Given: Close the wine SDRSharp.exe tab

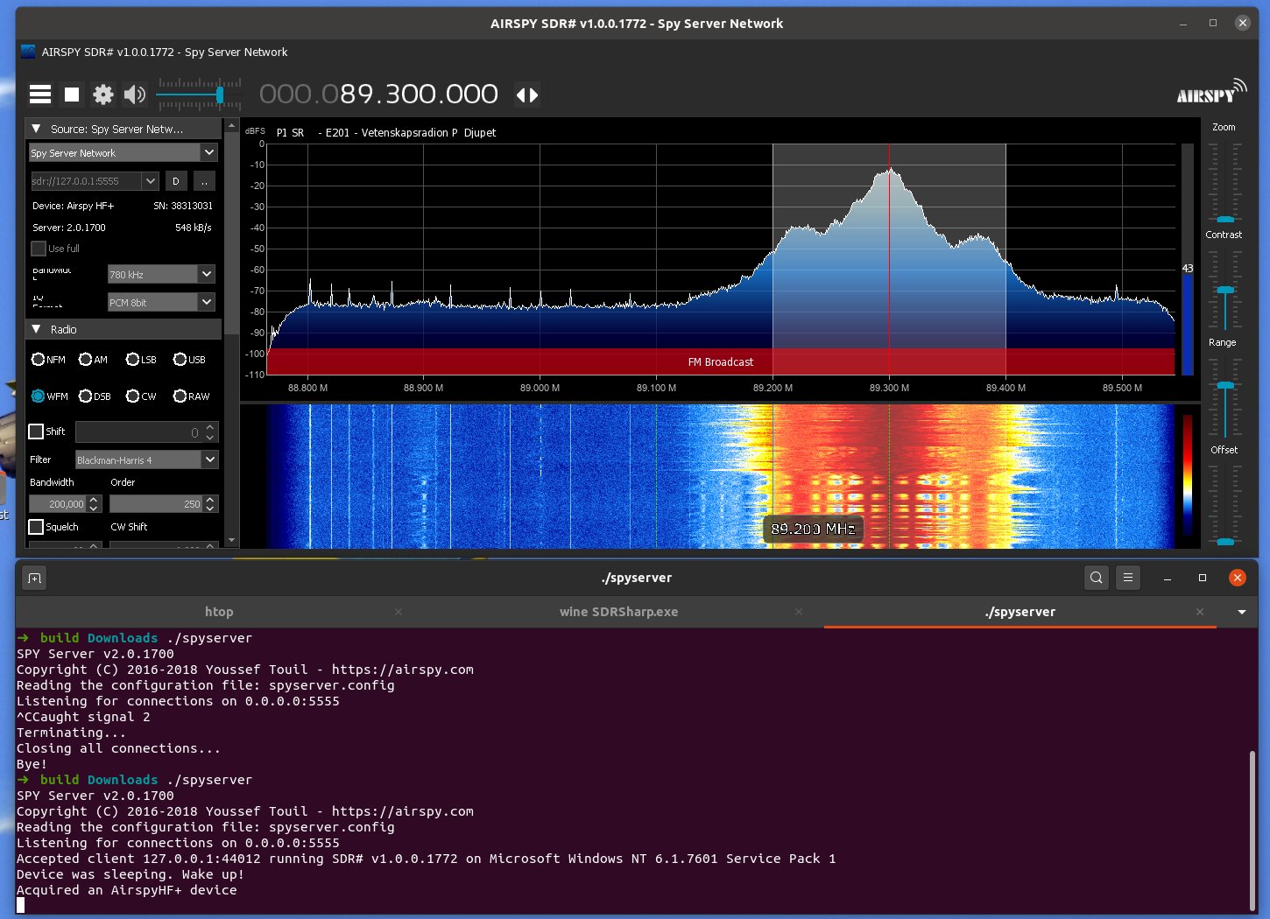Looking at the screenshot, I should [x=799, y=612].
